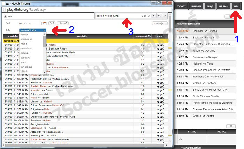Click the sport dropdown list scrollbar thumb

pos(45,41)
